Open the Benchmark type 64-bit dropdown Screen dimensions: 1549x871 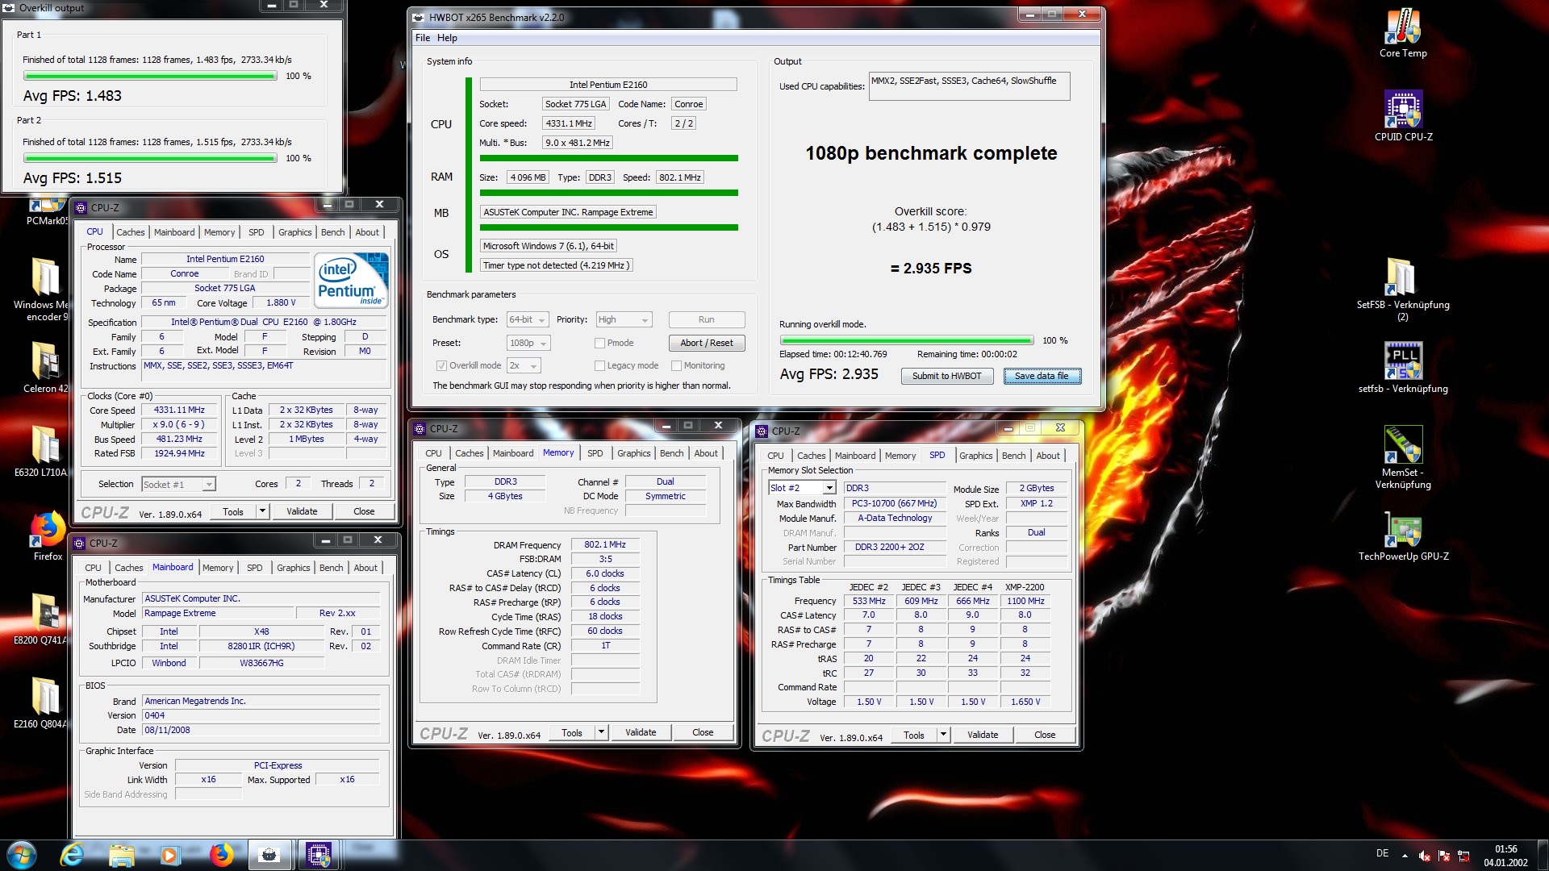coord(528,319)
